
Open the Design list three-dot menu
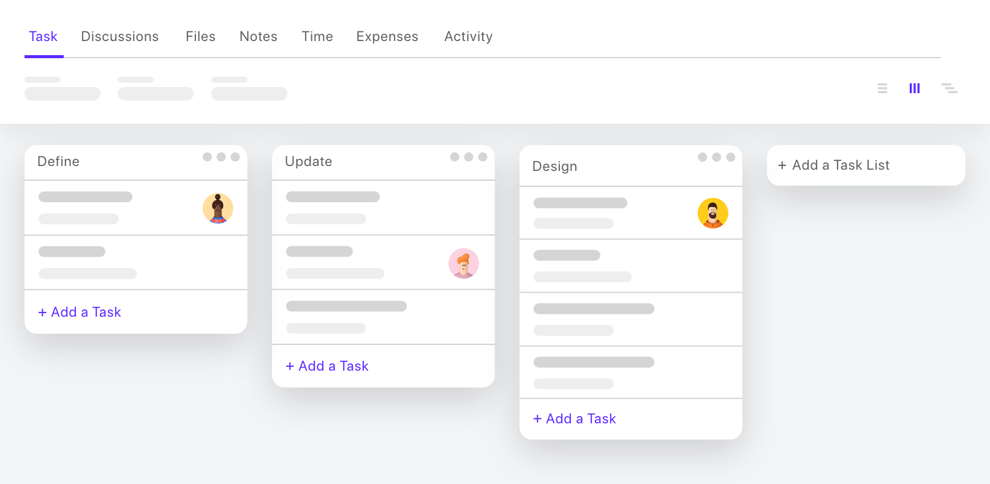pyautogui.click(x=716, y=157)
